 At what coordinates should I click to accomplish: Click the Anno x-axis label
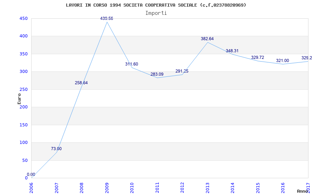(303, 191)
